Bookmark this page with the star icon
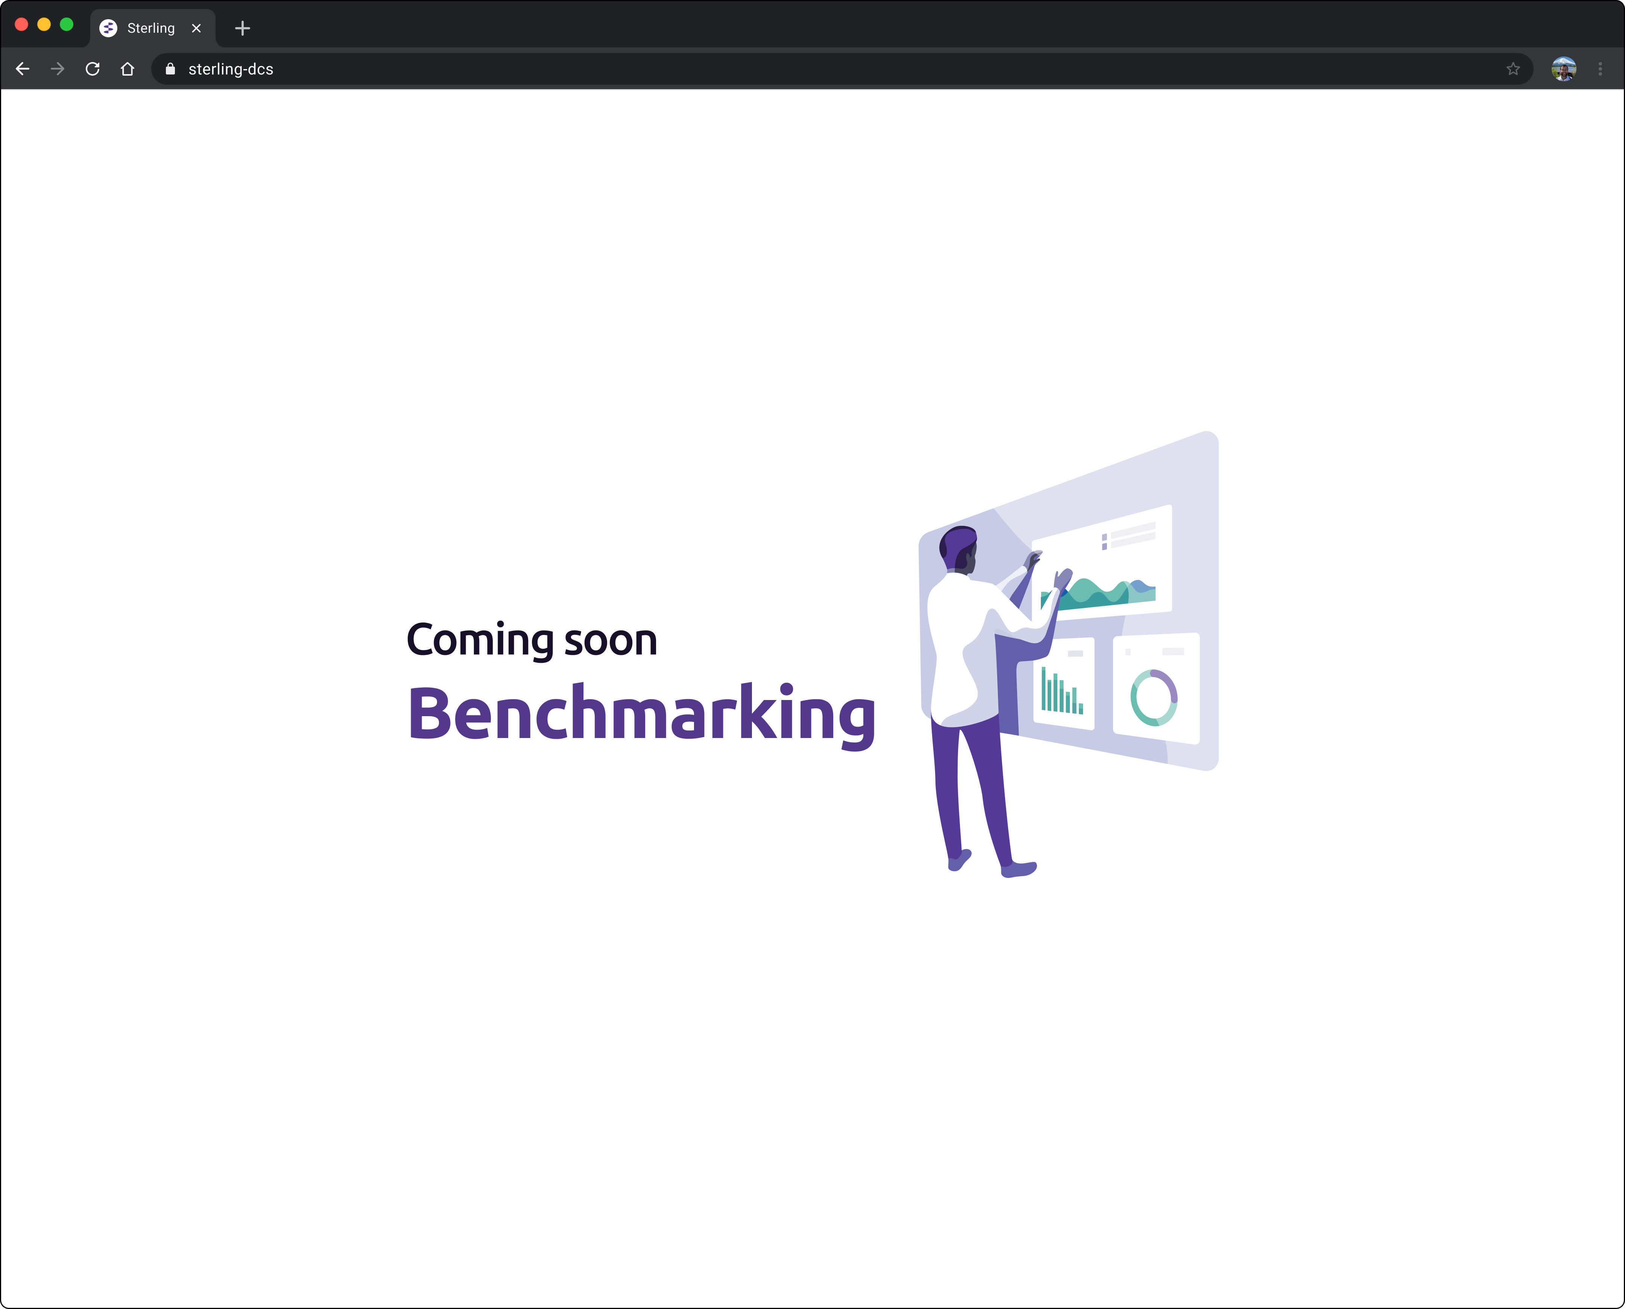The height and width of the screenshot is (1309, 1625). pyautogui.click(x=1513, y=69)
